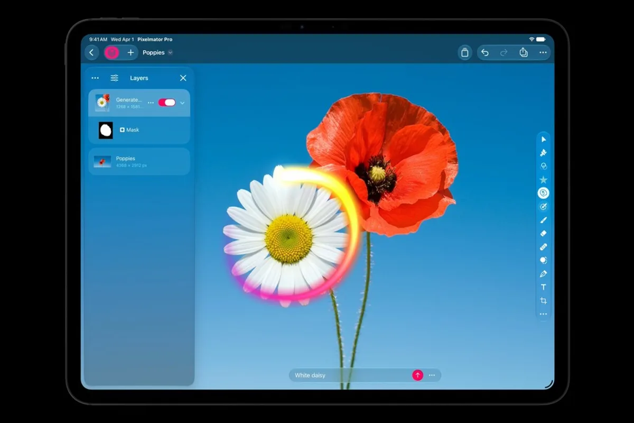The image size is (634, 423).
Task: Select the Crop tool
Action: tap(543, 300)
